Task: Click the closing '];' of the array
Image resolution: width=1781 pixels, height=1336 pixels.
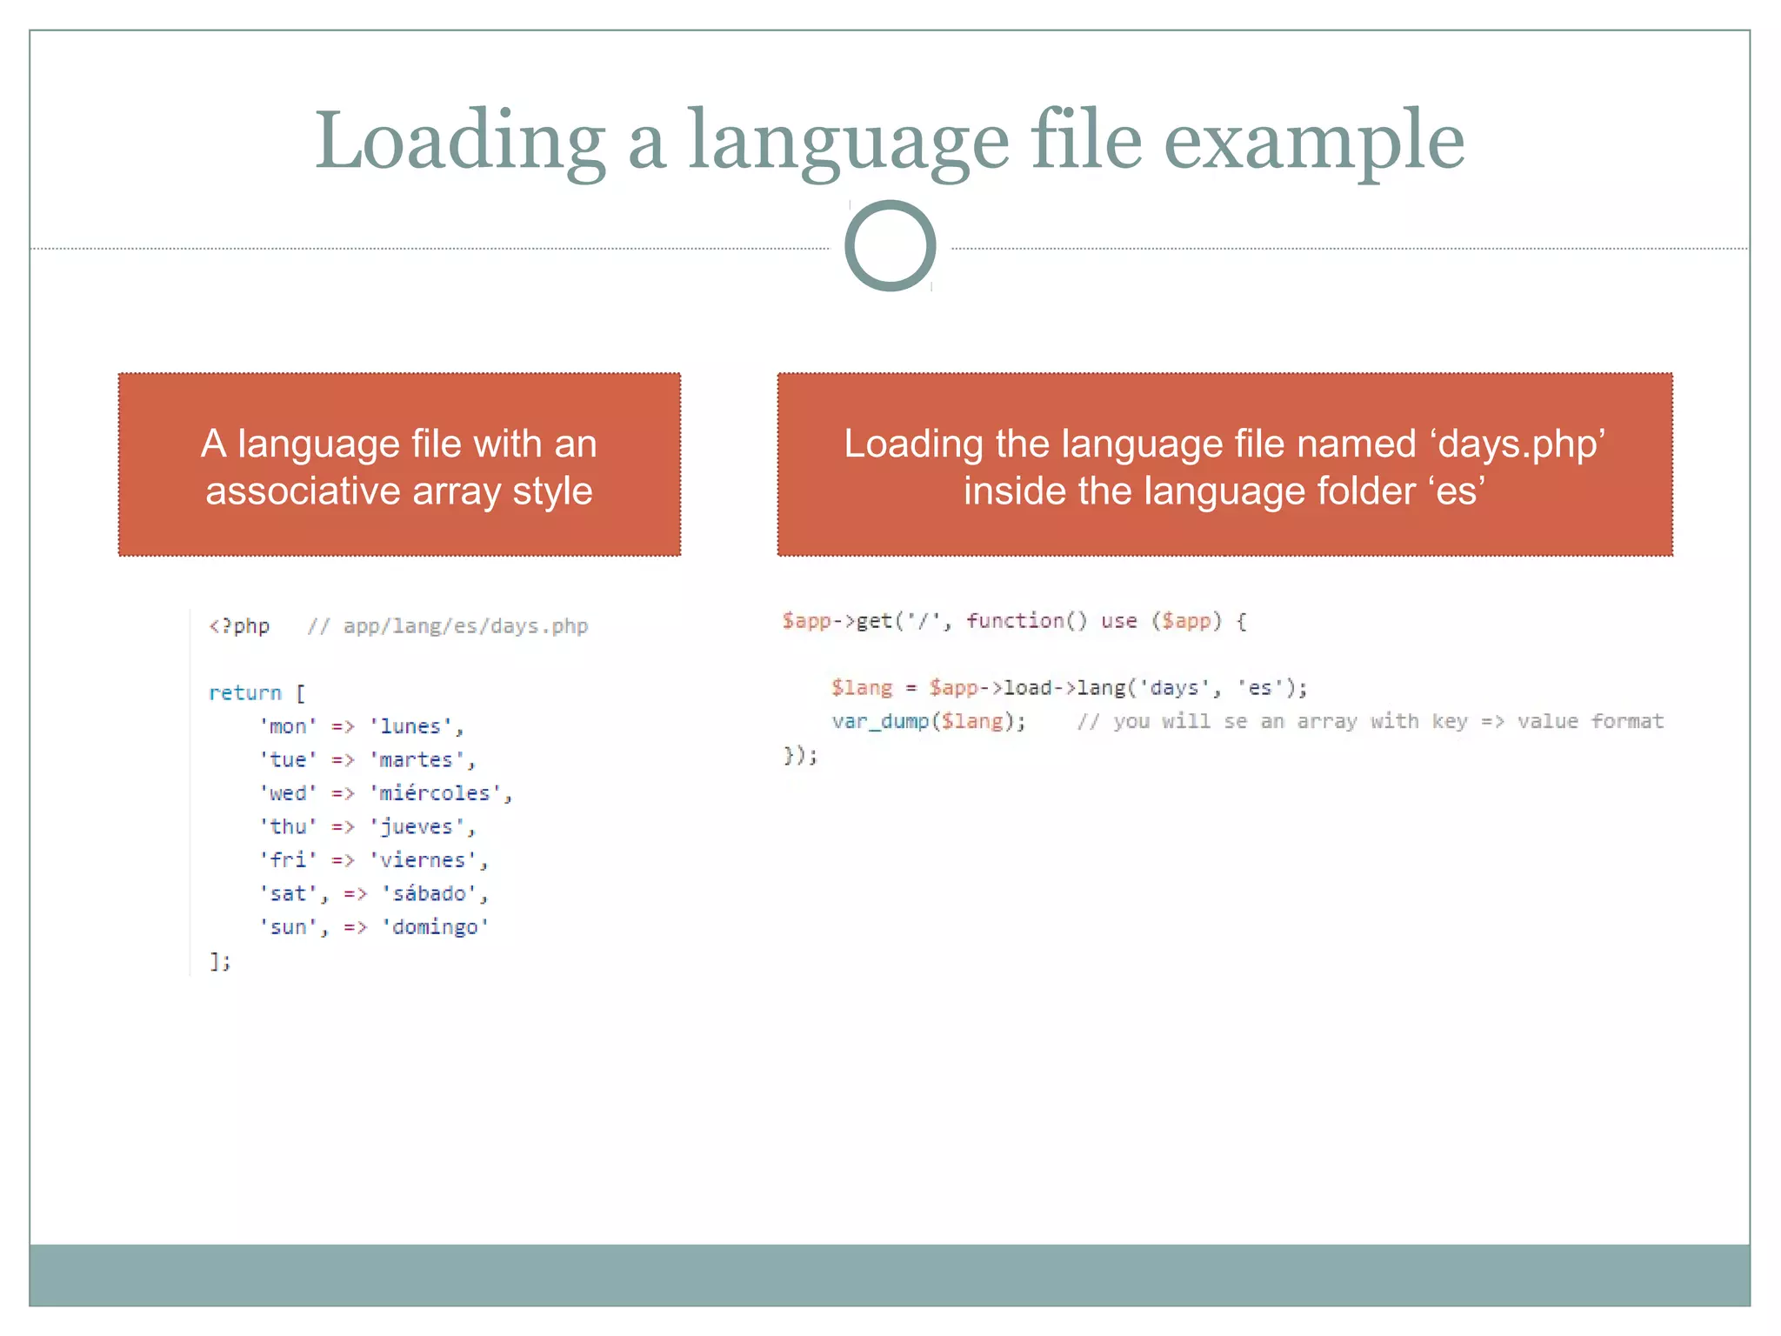Action: pyautogui.click(x=220, y=961)
